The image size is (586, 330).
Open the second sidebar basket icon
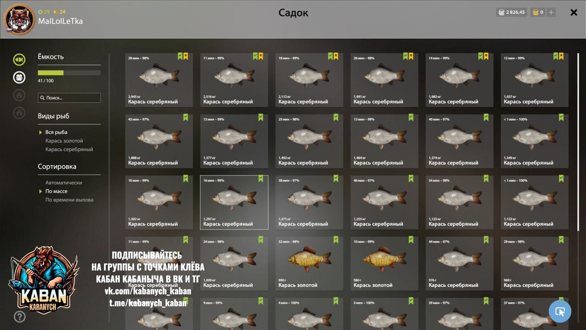[x=19, y=77]
